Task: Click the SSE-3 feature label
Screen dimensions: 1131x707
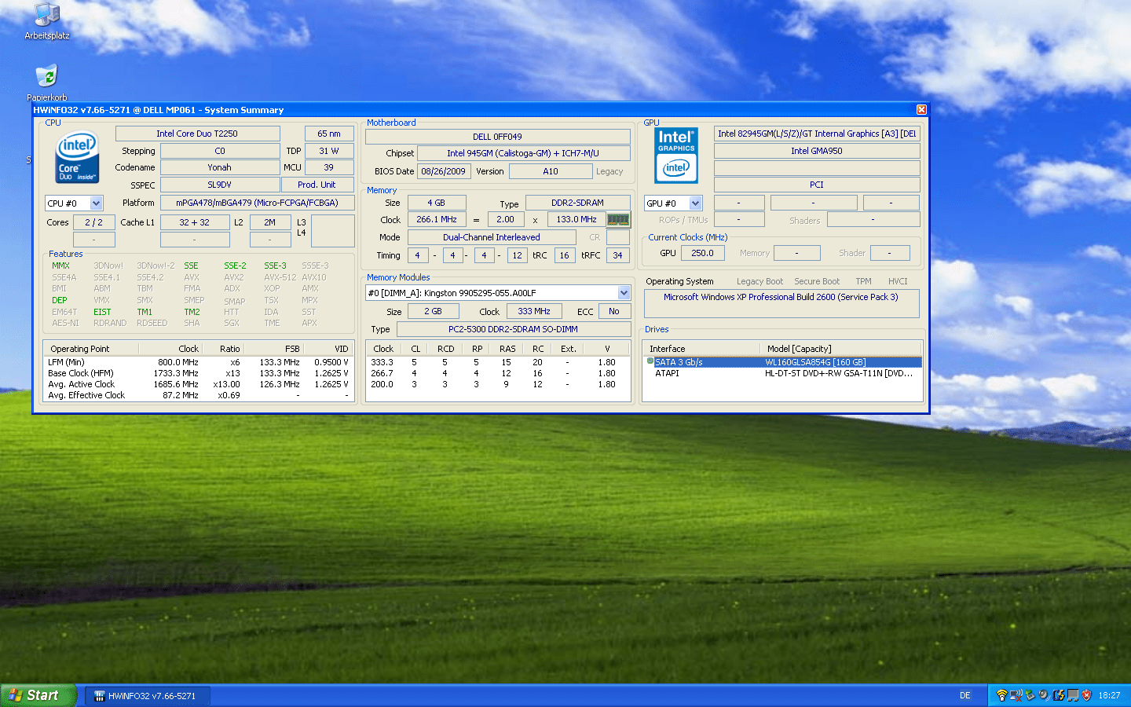Action: tap(275, 266)
